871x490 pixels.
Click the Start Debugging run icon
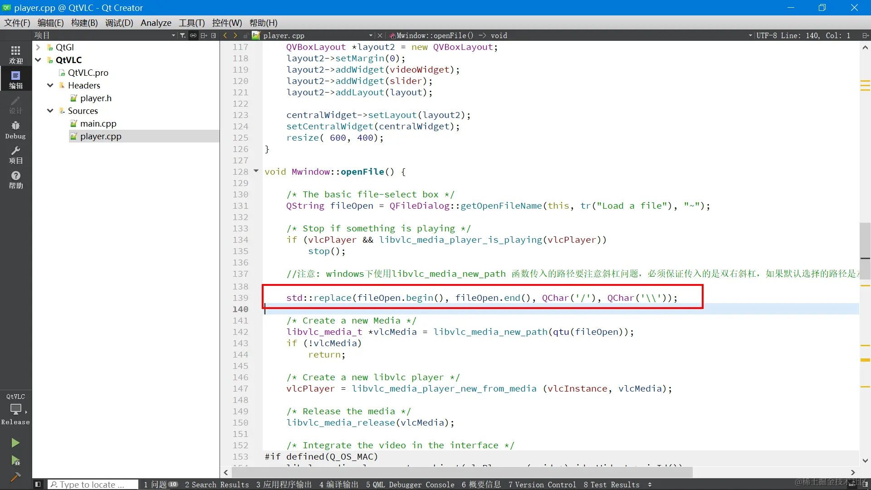coord(15,461)
